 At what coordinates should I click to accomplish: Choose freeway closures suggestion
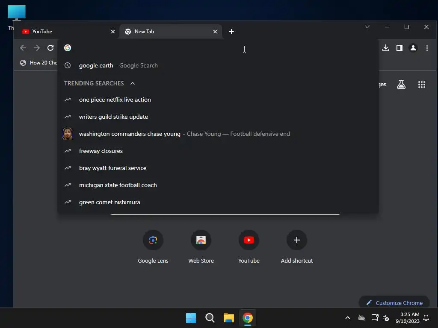point(218,151)
